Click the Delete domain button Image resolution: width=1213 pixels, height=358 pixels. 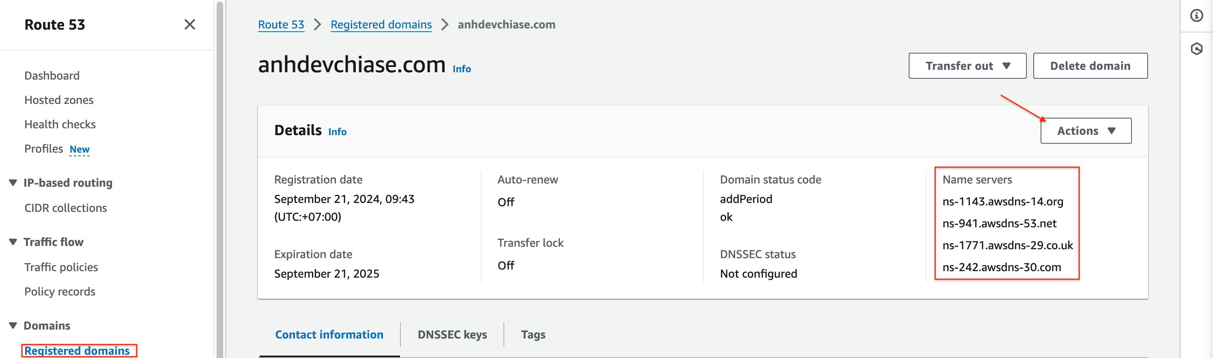(x=1090, y=66)
